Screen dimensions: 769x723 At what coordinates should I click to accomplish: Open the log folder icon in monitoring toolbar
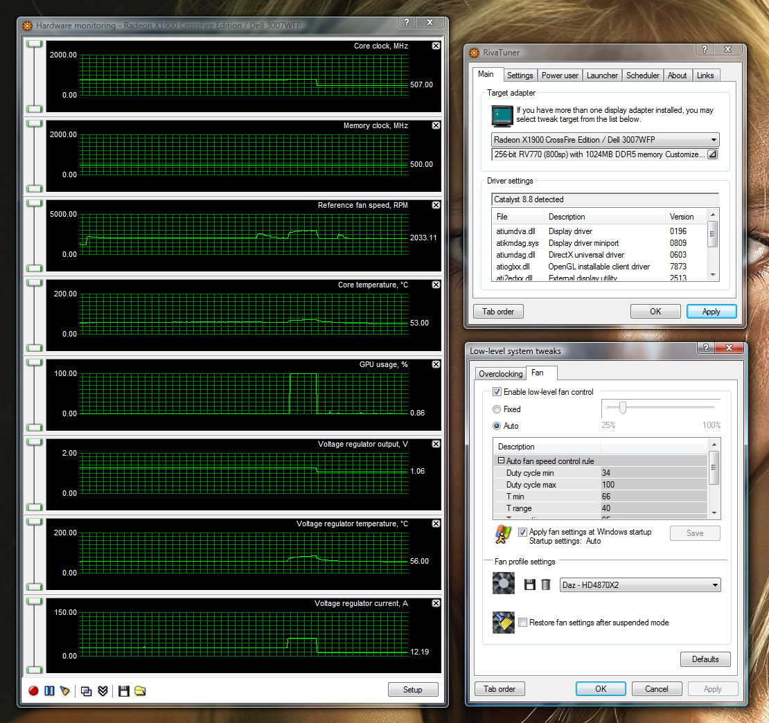click(x=140, y=690)
